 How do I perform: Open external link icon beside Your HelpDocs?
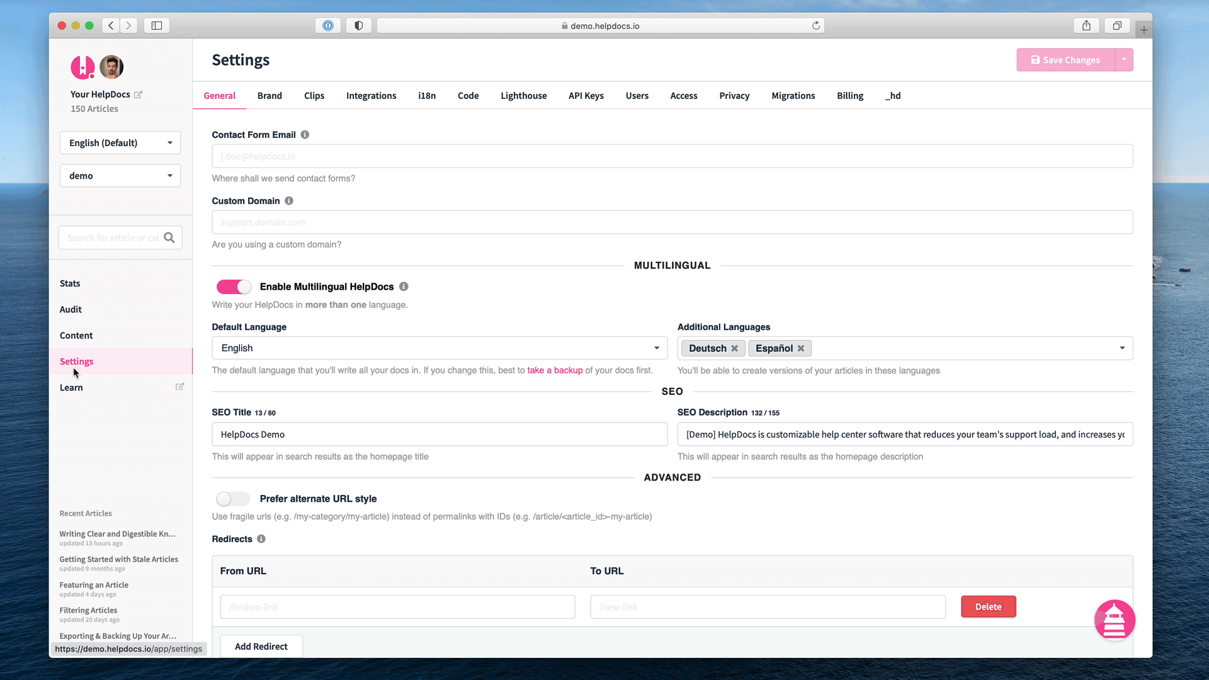(139, 94)
